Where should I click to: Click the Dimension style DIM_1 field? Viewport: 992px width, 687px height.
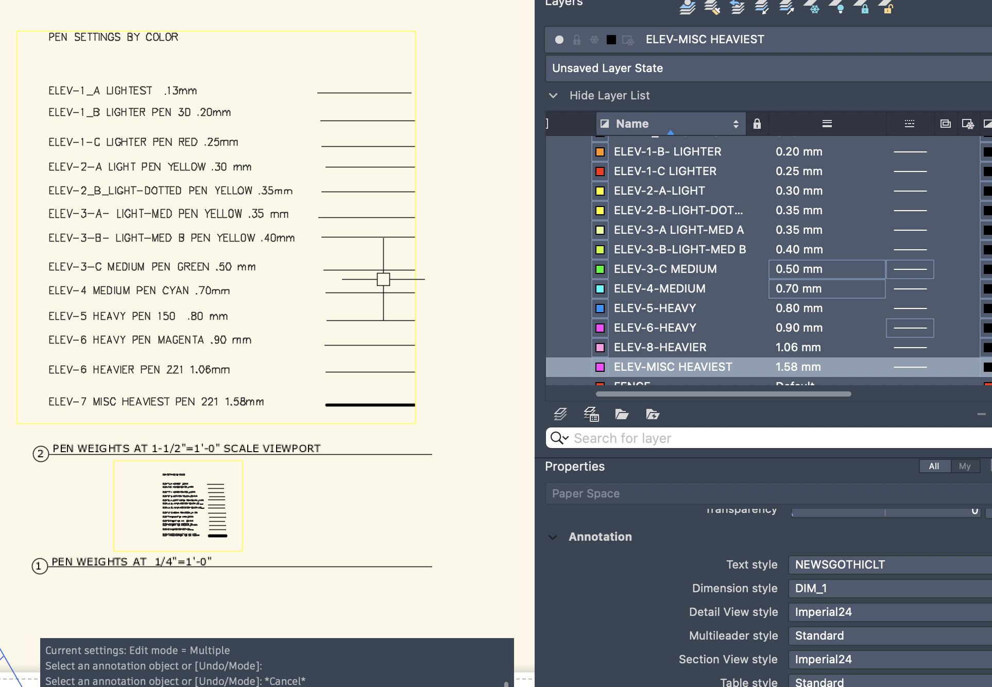point(890,589)
